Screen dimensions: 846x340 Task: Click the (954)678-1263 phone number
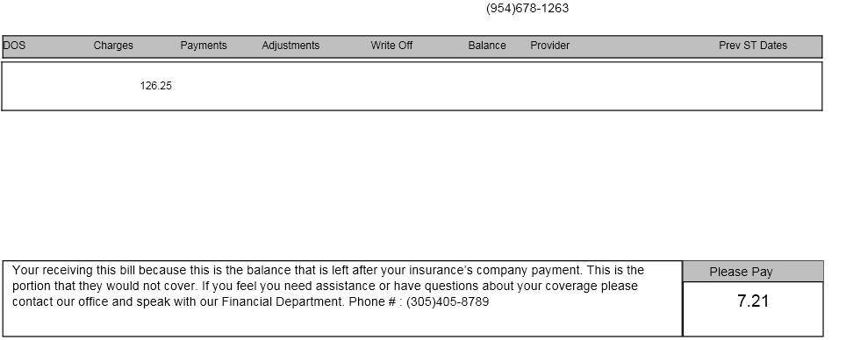(527, 8)
